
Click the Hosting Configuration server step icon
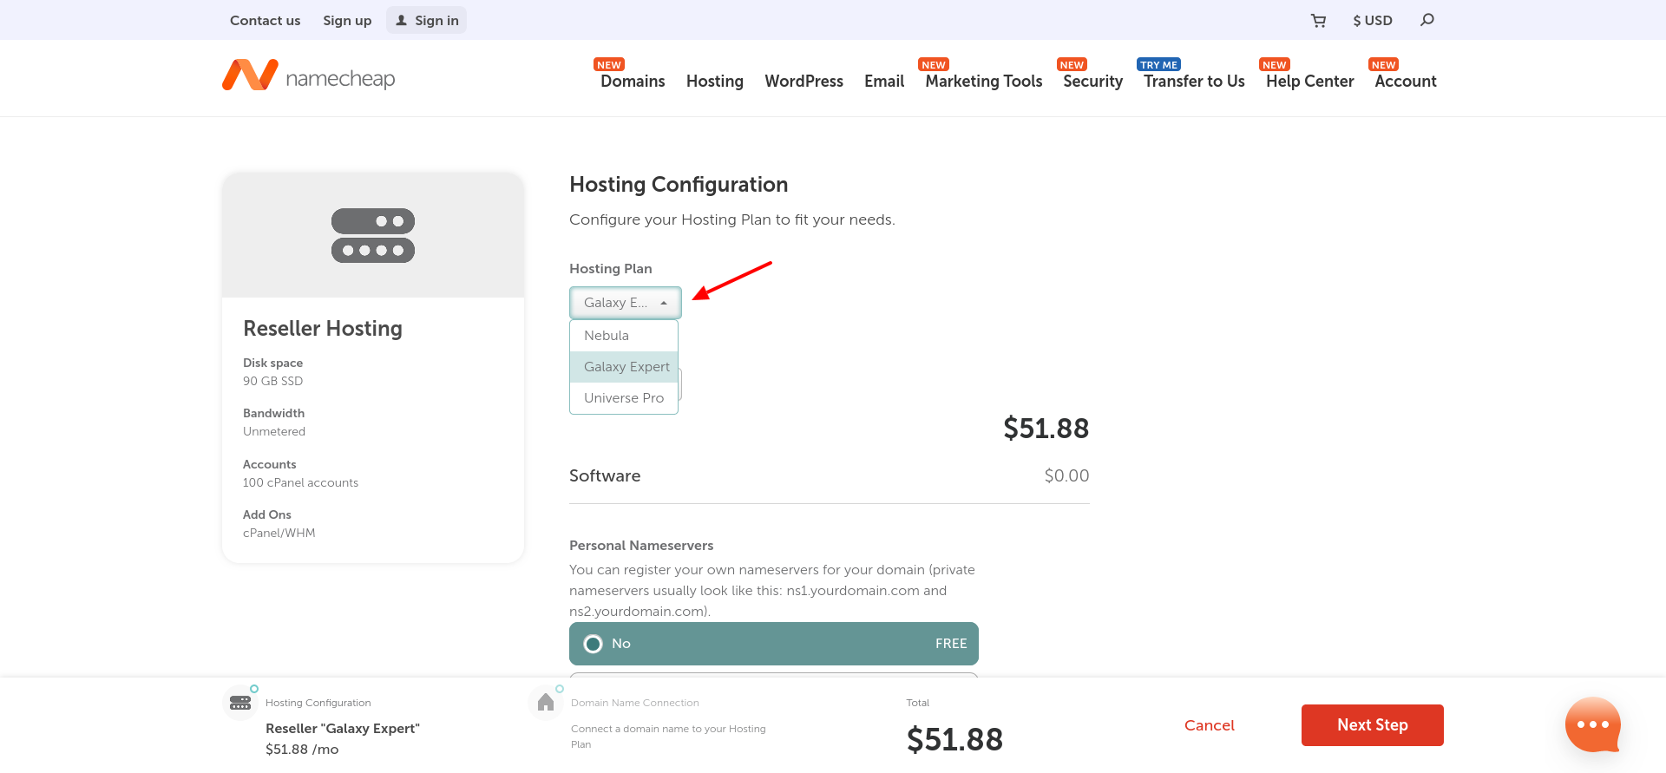click(x=240, y=703)
